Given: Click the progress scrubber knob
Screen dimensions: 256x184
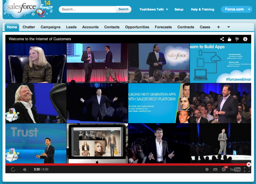Looking at the screenshot, I should 249,164.
